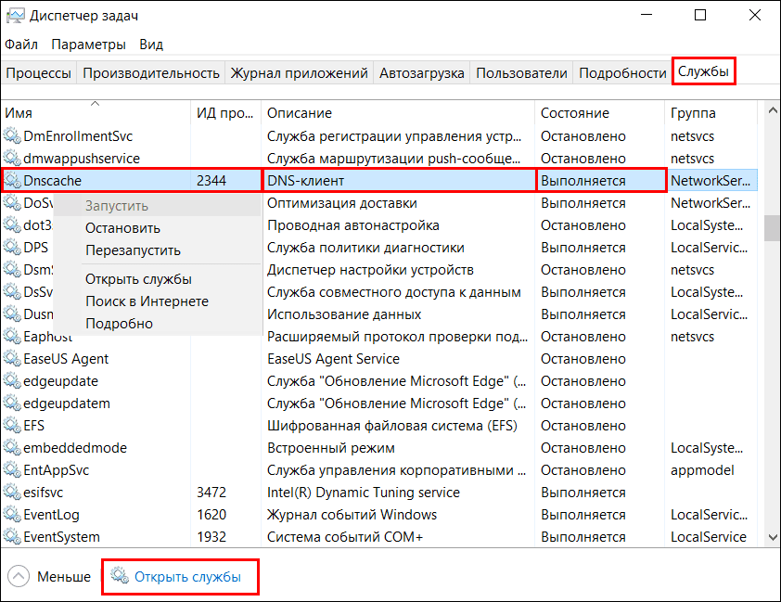Click the gear icon of embeddedmode service
This screenshot has height=602, width=781.
(x=12, y=448)
